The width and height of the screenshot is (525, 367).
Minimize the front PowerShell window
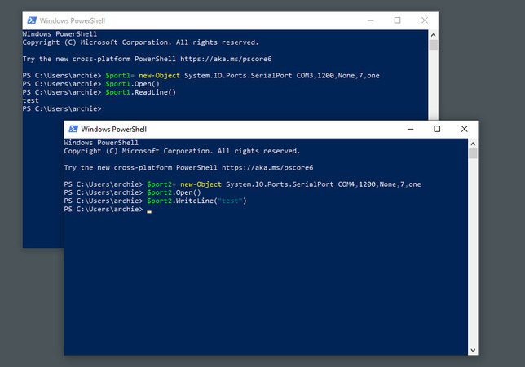tap(411, 129)
